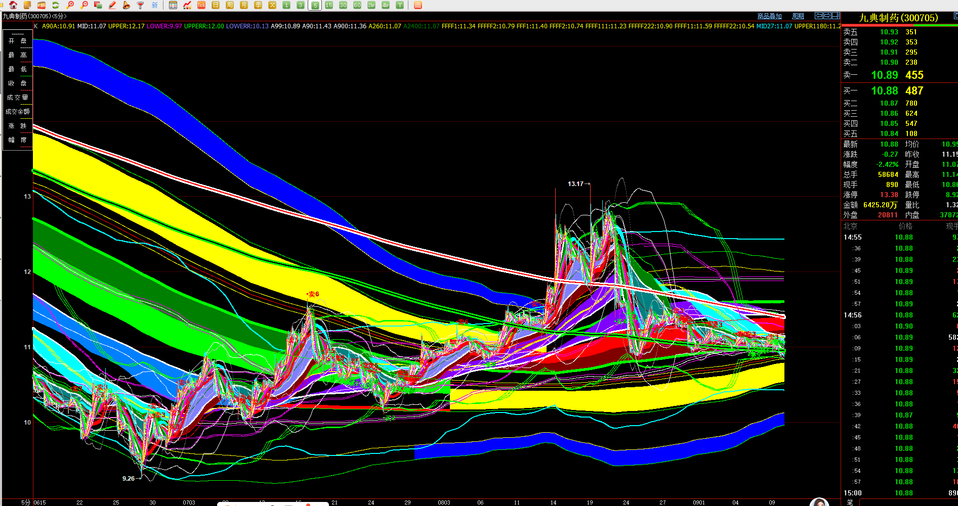This screenshot has height=506, width=958.
Task: Select the 成交量 item in left panel
Action: pyautogui.click(x=18, y=97)
